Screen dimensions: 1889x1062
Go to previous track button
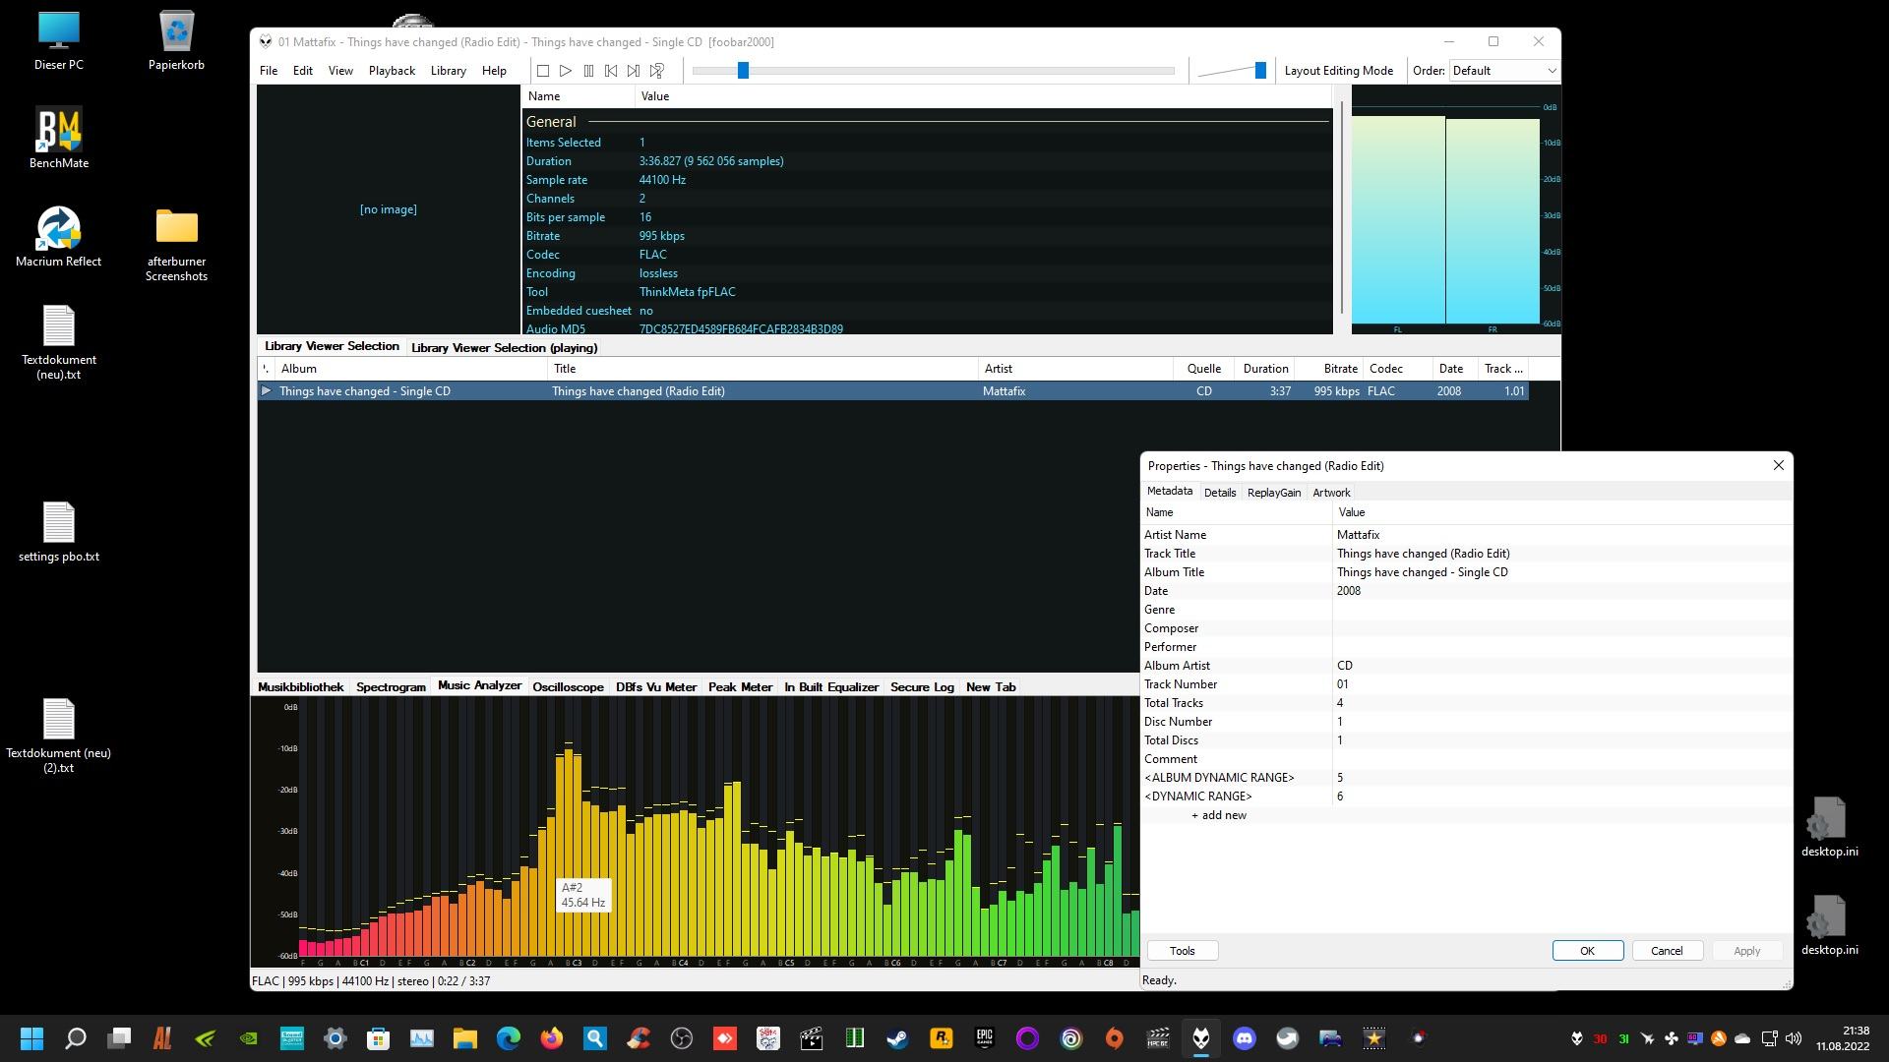(611, 71)
